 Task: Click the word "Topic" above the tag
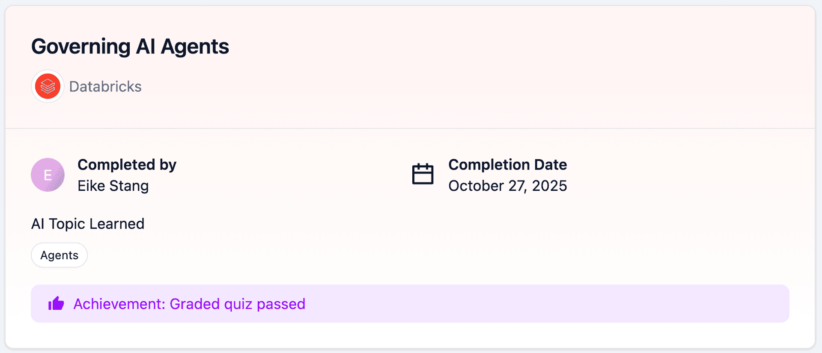point(67,224)
